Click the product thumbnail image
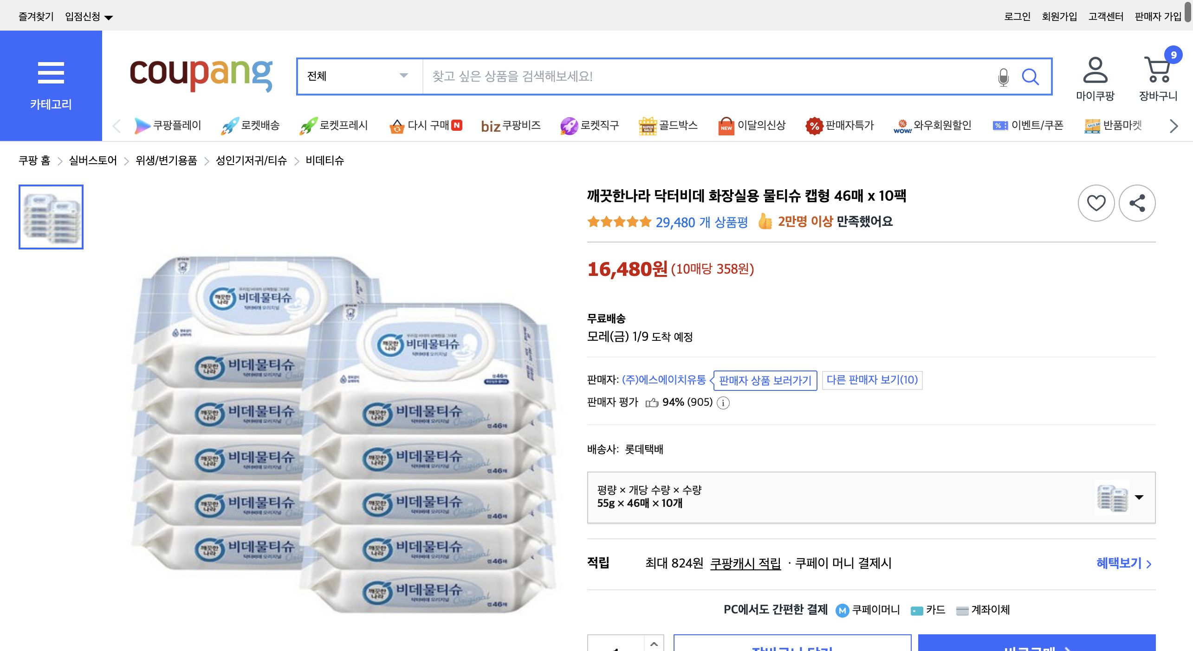Image resolution: width=1193 pixels, height=651 pixels. tap(51, 217)
